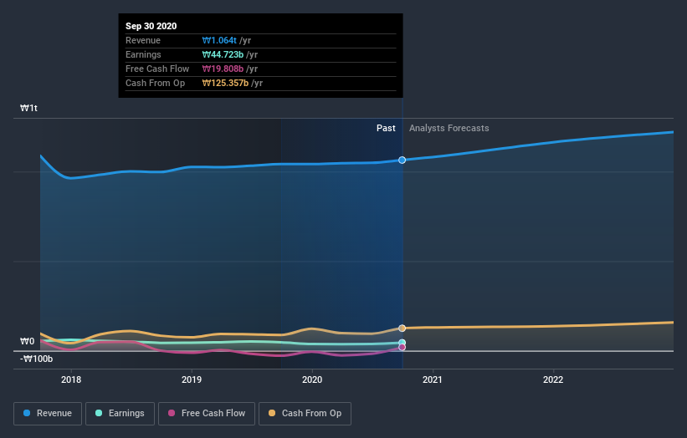687x438 pixels.
Task: Click the 'Sep 30 2020' tooltip date
Action: click(151, 26)
